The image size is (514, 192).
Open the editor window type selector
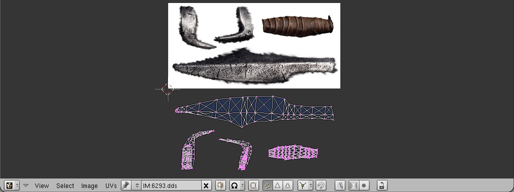[x=12, y=185]
